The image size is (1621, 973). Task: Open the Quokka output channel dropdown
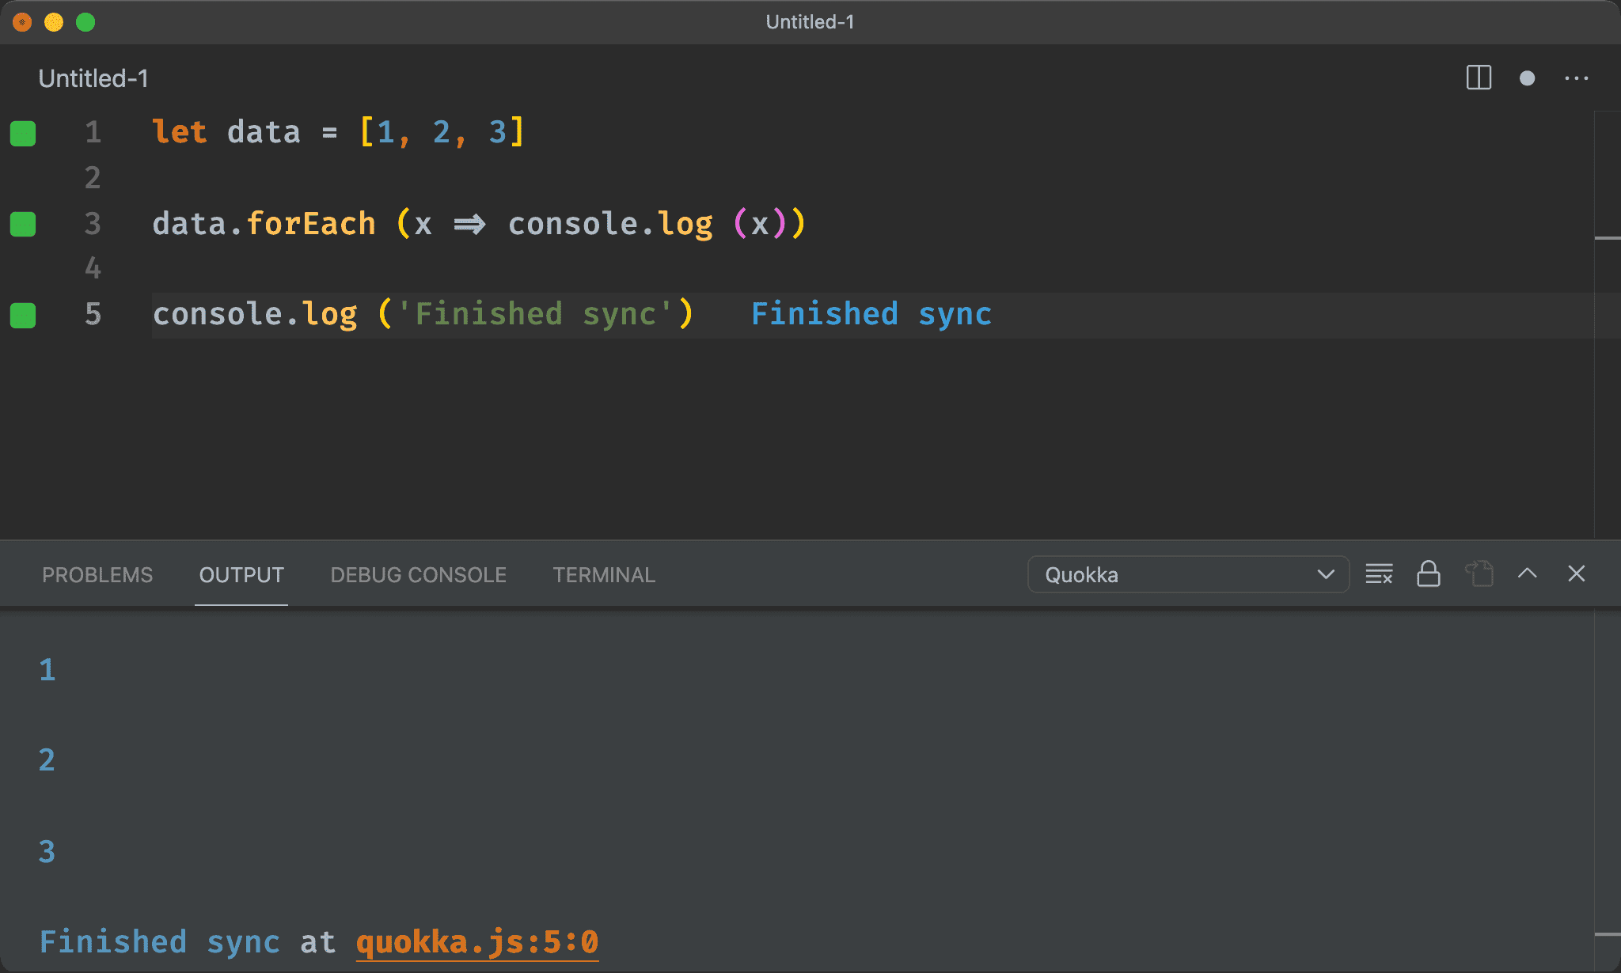(1187, 574)
